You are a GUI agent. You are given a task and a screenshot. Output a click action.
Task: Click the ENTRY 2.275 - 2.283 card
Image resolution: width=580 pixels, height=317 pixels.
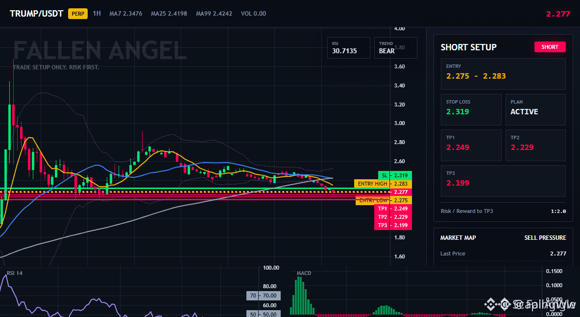click(503, 74)
